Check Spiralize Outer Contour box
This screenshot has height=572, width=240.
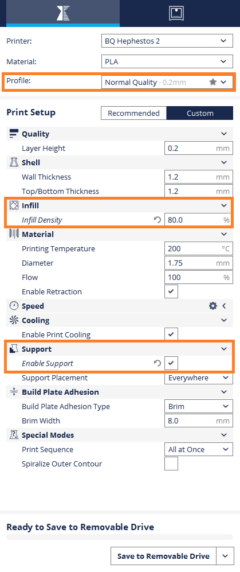[x=171, y=464]
